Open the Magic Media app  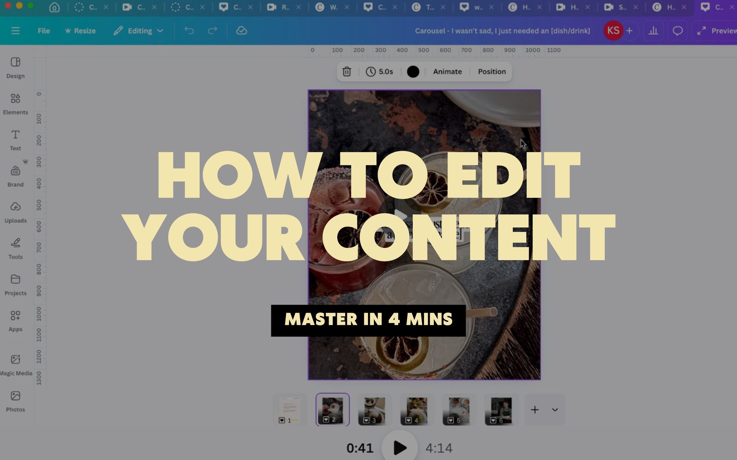15,365
